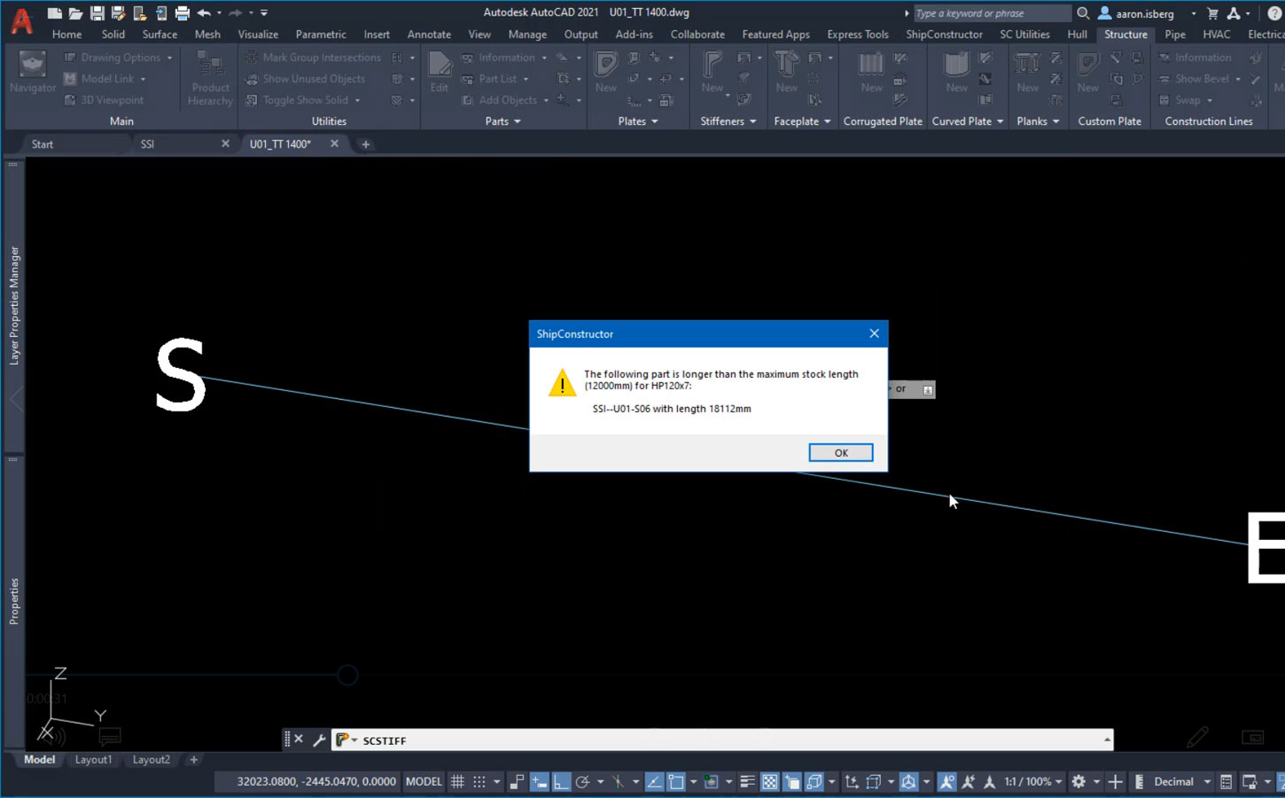Expand the Curved Plate panel dropdown
1285x798 pixels.
968,121
